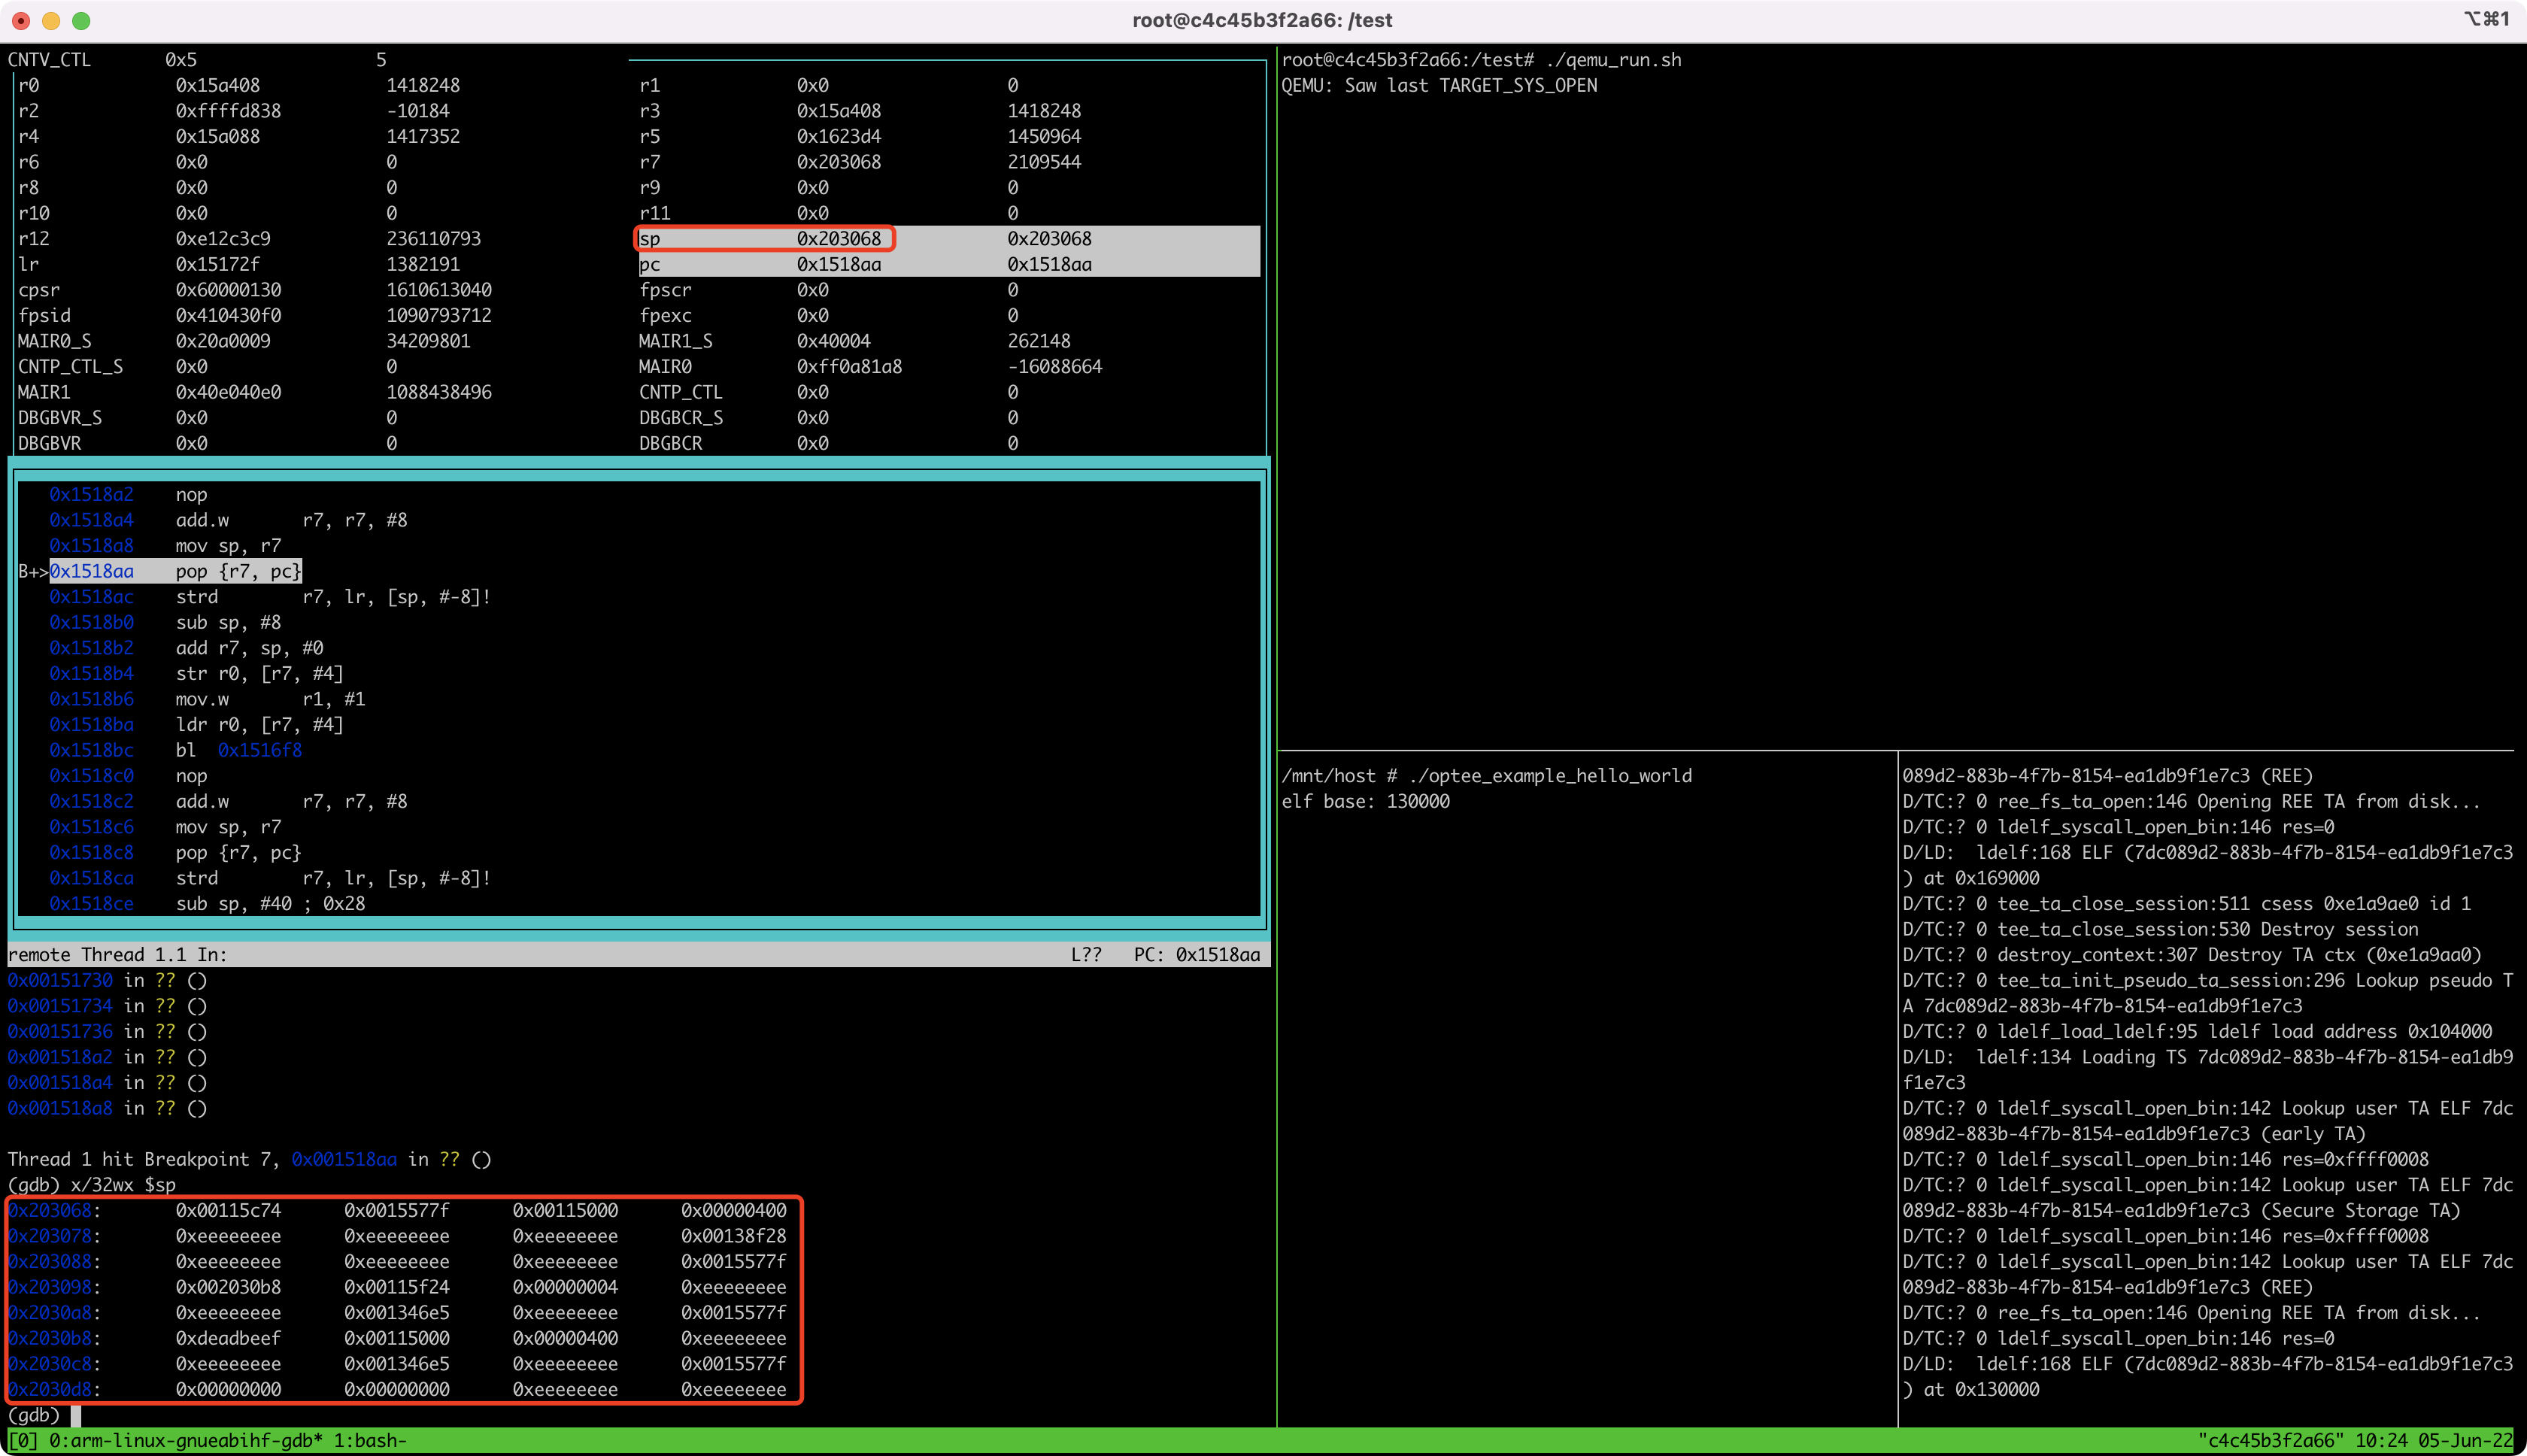Click history address 0x001518a8
The height and width of the screenshot is (1456, 2527).
[x=60, y=1108]
